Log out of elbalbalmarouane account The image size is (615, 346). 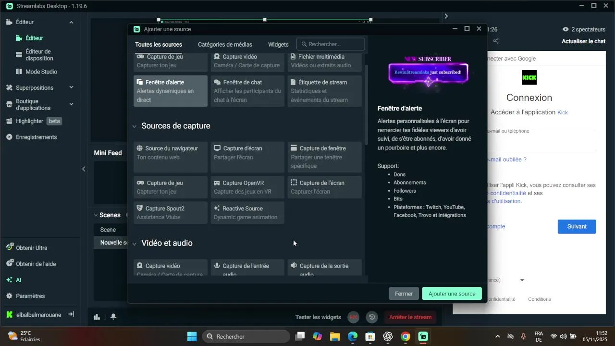[71, 314]
